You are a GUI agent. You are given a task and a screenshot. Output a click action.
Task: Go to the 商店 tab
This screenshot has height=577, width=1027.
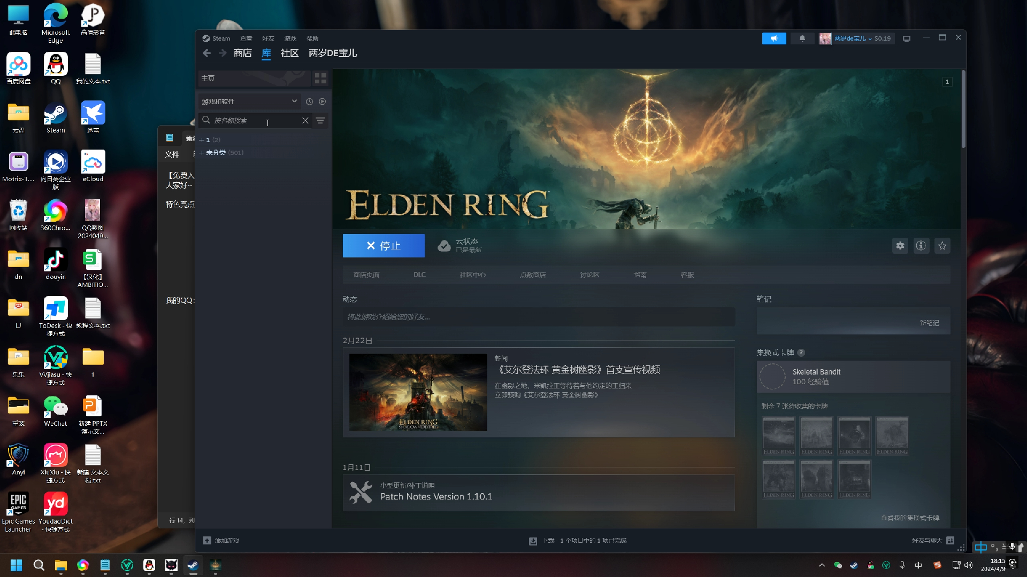tap(243, 53)
